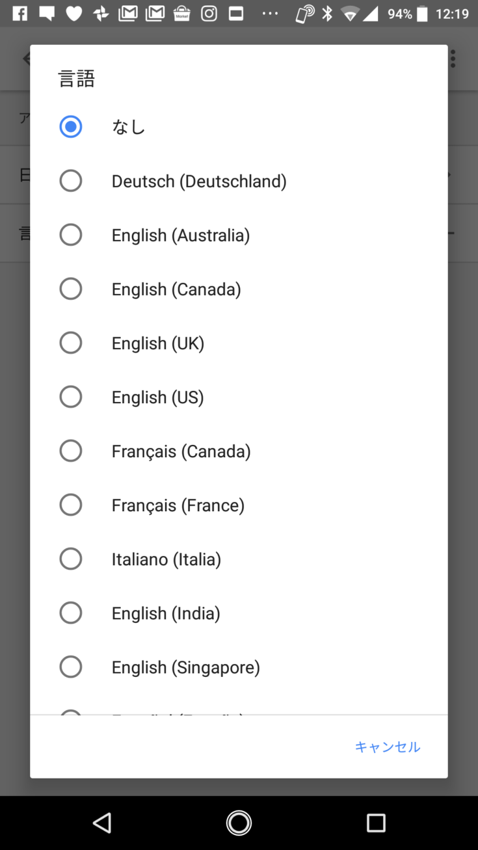
Task: Select Deutsch (Deutschland) radio button
Action: click(71, 181)
